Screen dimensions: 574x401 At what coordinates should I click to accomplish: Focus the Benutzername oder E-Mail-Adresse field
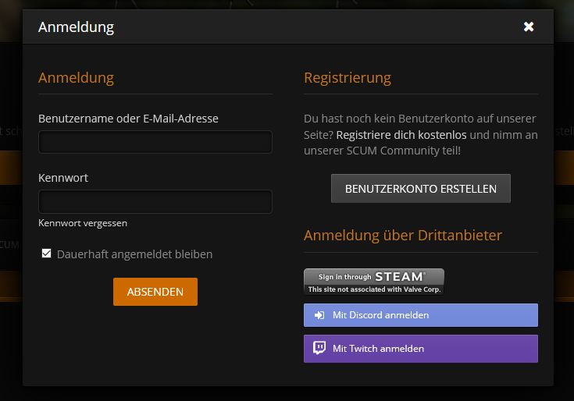[155, 142]
